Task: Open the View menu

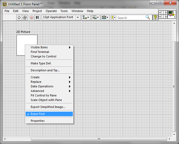Action: tap(25, 11)
